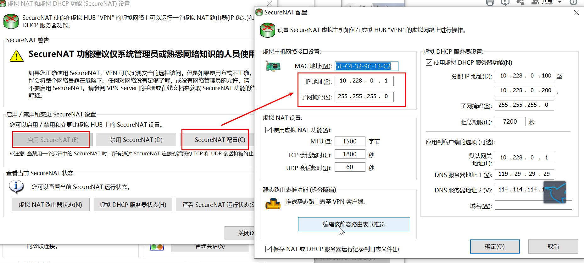The width and height of the screenshot is (584, 263).
Task: Click the IP 地址(P) field 10.228.0.1
Action: (364, 81)
